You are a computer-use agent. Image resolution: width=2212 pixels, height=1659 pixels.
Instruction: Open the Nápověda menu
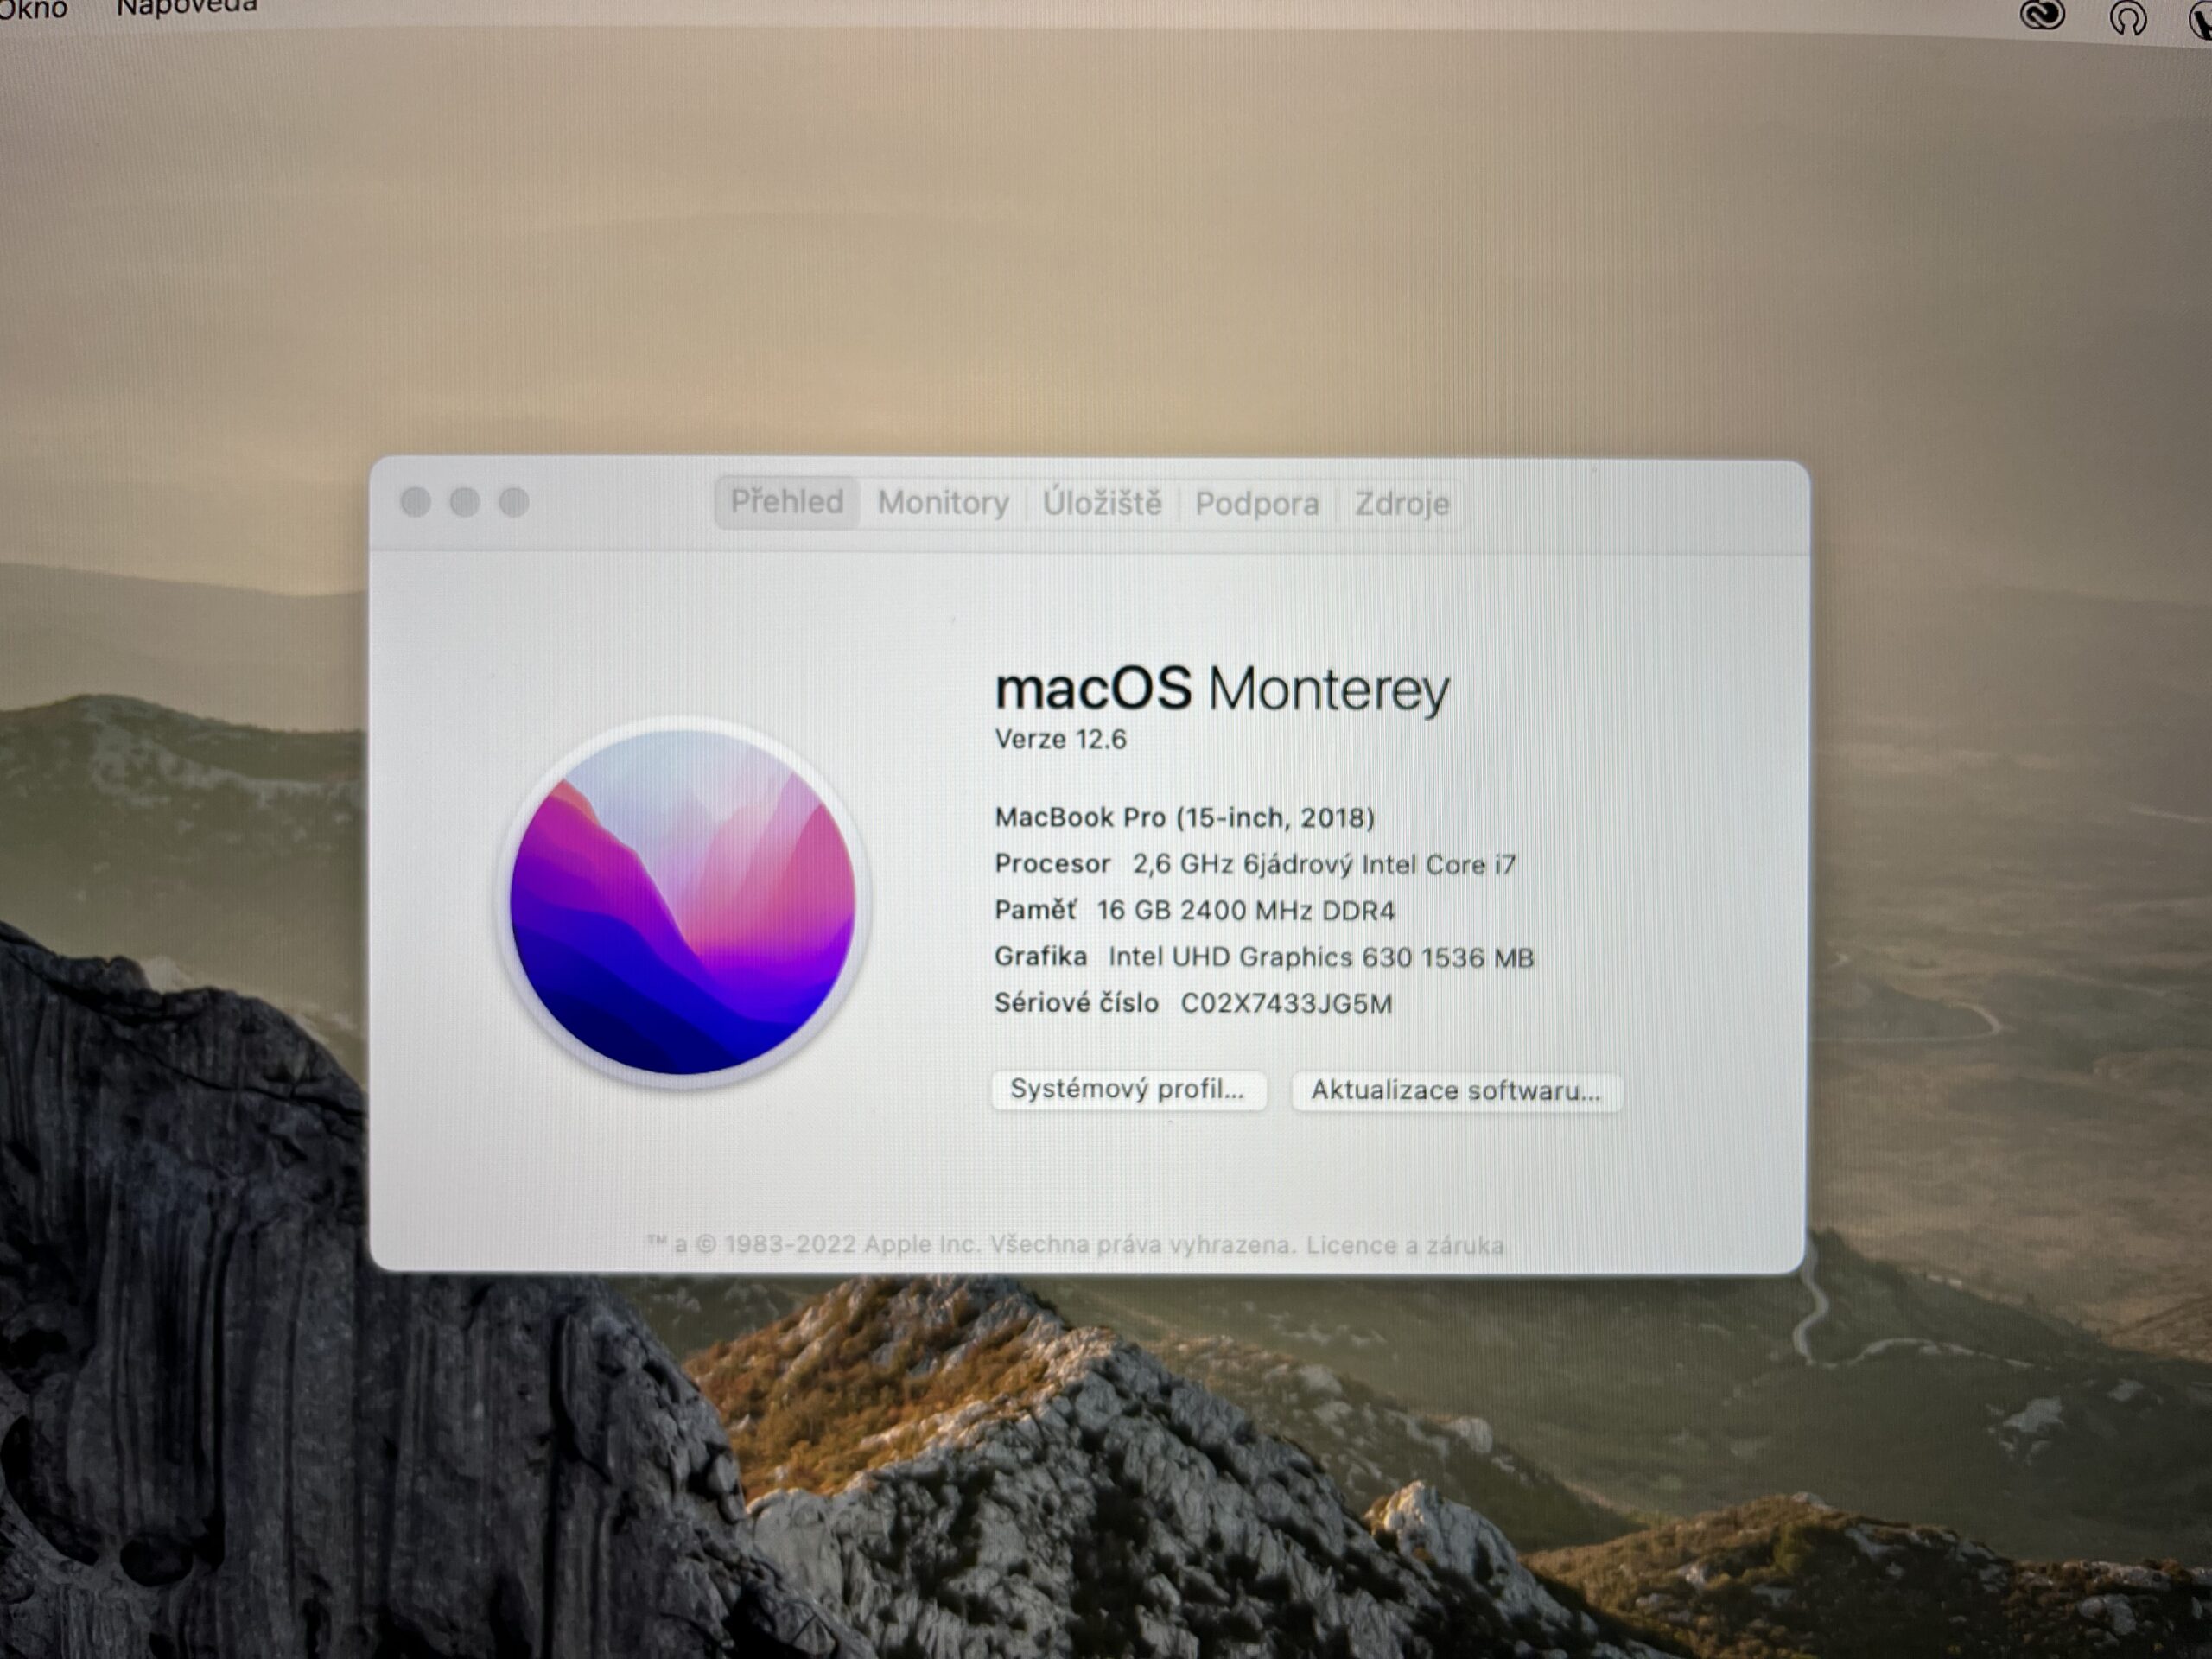tap(187, 7)
